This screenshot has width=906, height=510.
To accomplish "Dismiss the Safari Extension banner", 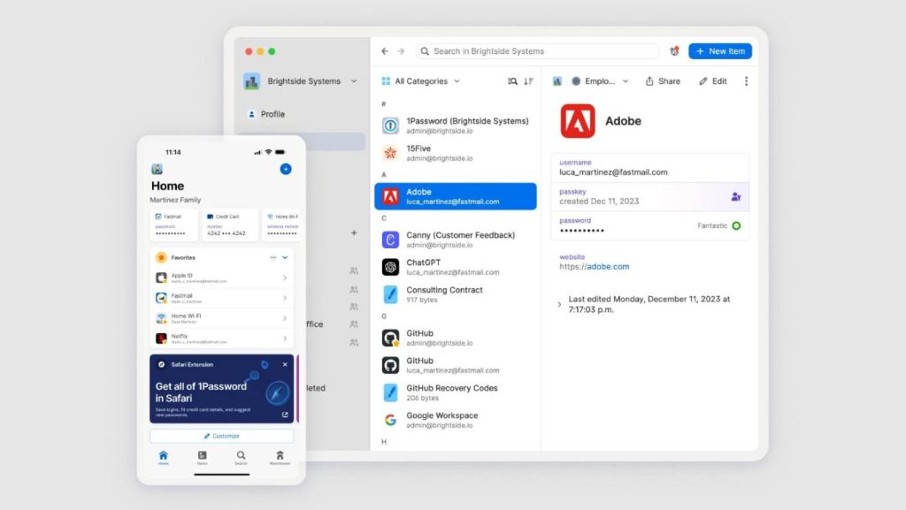I will coord(285,365).
